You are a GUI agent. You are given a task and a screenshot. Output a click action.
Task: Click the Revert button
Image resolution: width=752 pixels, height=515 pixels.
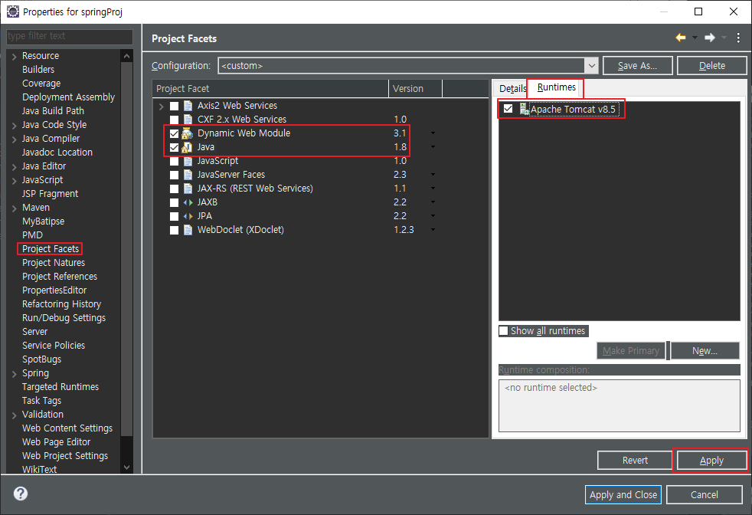coord(635,461)
